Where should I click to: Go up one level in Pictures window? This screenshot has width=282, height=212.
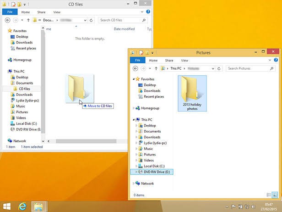click(156, 68)
